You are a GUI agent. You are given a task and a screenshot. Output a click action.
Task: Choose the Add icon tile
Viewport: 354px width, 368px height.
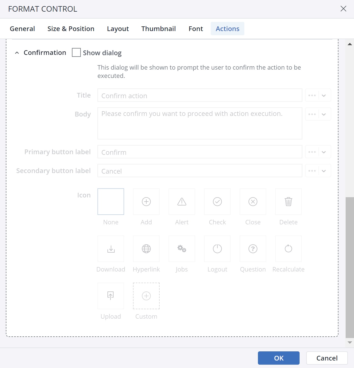(146, 202)
